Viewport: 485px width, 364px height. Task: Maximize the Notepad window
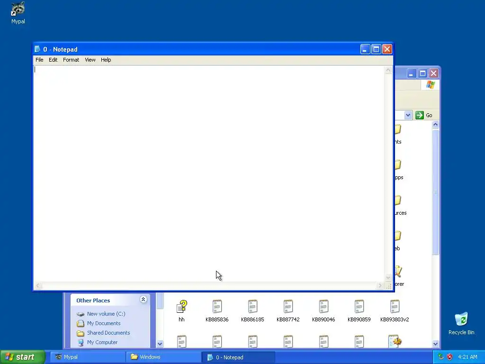pos(376,49)
